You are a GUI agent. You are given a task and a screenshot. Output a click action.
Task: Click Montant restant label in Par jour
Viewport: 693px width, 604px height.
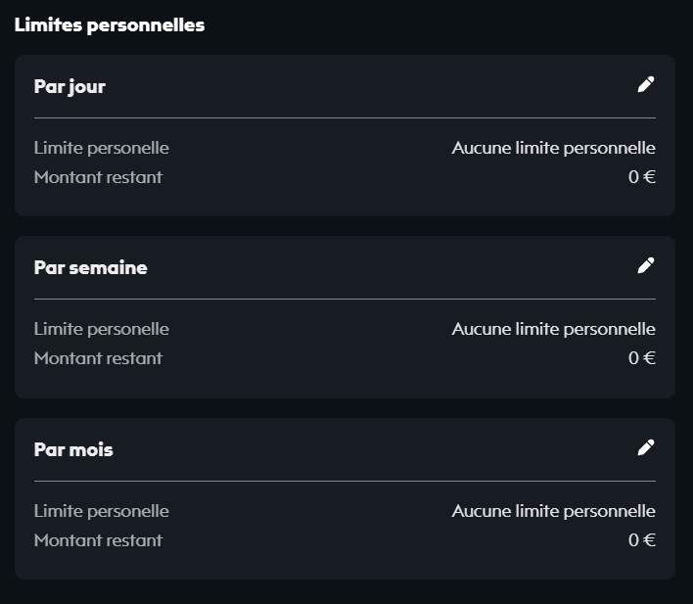click(x=98, y=177)
